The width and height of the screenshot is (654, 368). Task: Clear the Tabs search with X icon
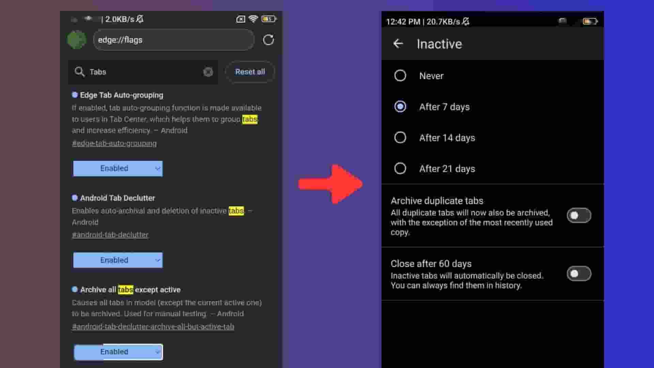pos(208,72)
